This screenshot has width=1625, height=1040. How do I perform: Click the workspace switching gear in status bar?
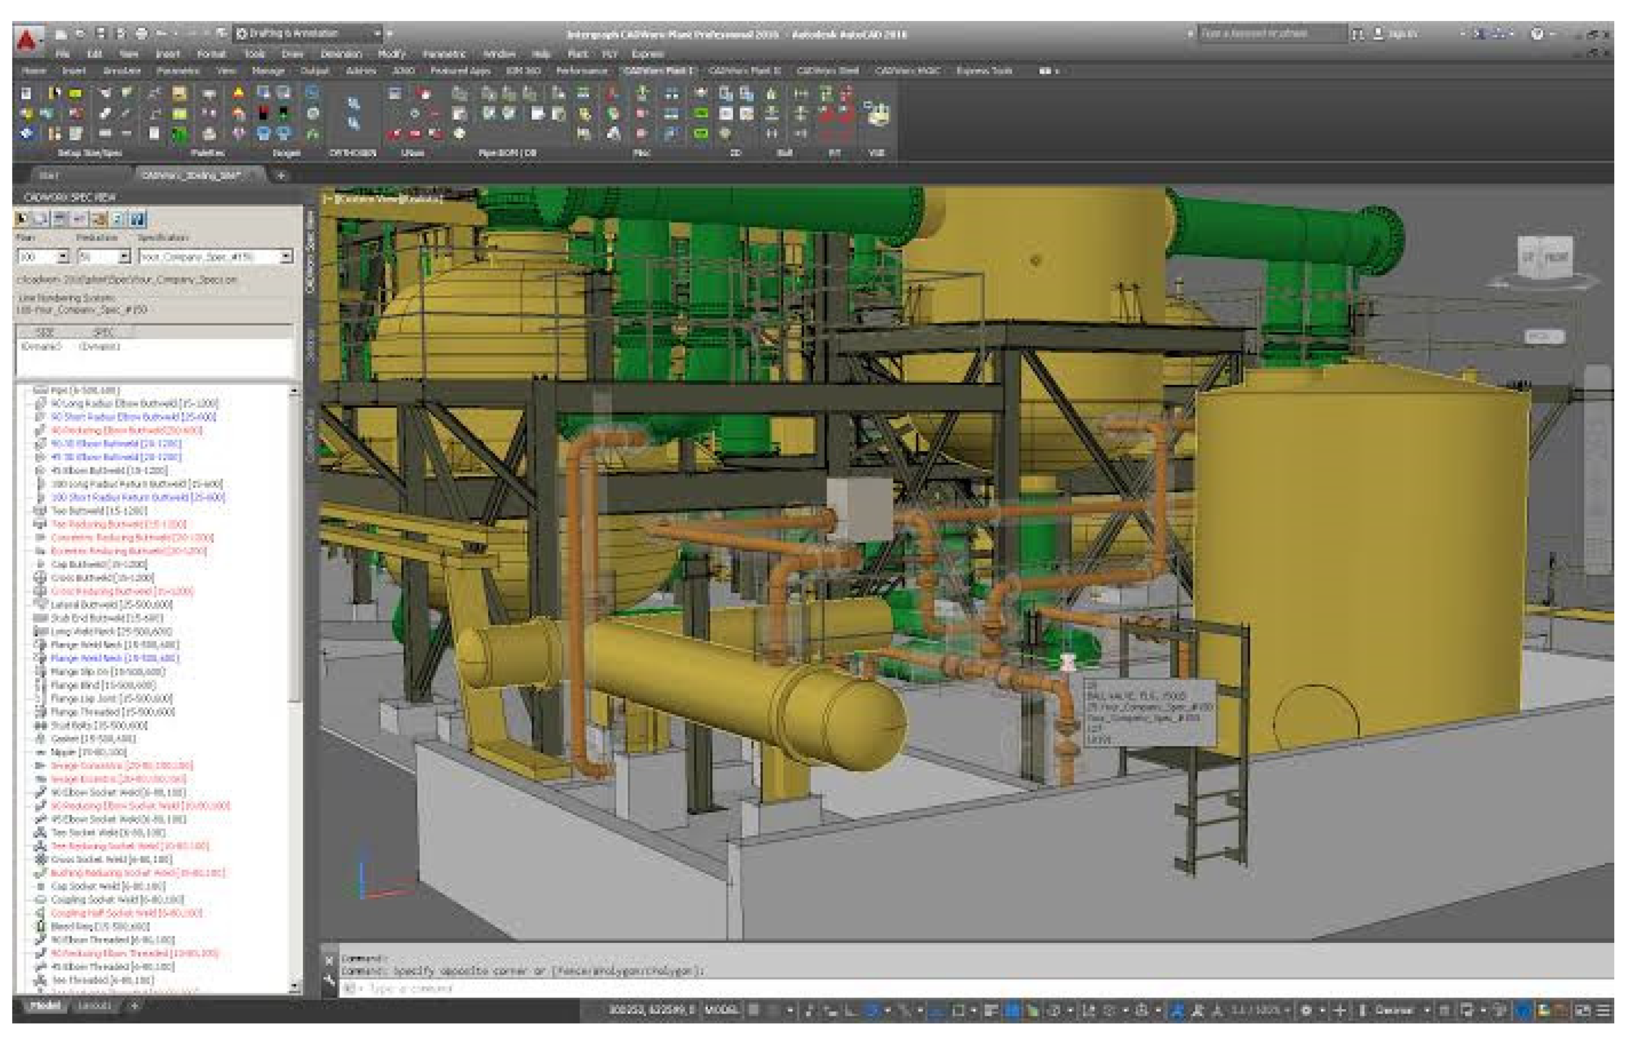[x=1306, y=1010]
